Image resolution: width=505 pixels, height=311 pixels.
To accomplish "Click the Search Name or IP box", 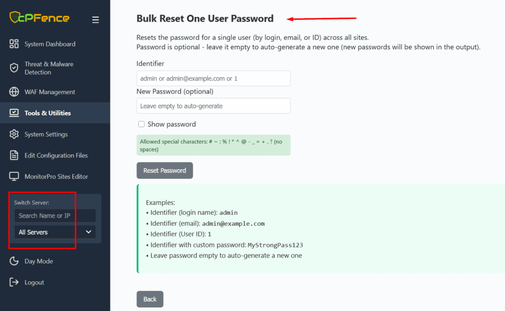I will [x=55, y=216].
